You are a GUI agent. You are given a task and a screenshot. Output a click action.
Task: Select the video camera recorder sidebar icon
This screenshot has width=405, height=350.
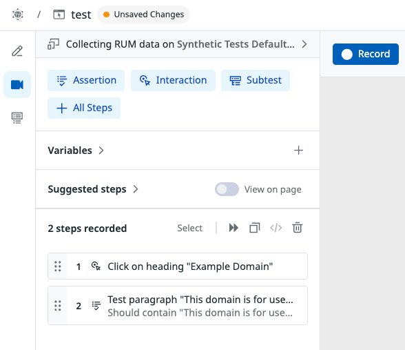[x=17, y=85]
